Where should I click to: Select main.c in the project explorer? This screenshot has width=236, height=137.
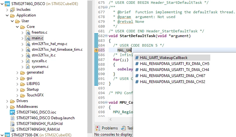(37, 38)
